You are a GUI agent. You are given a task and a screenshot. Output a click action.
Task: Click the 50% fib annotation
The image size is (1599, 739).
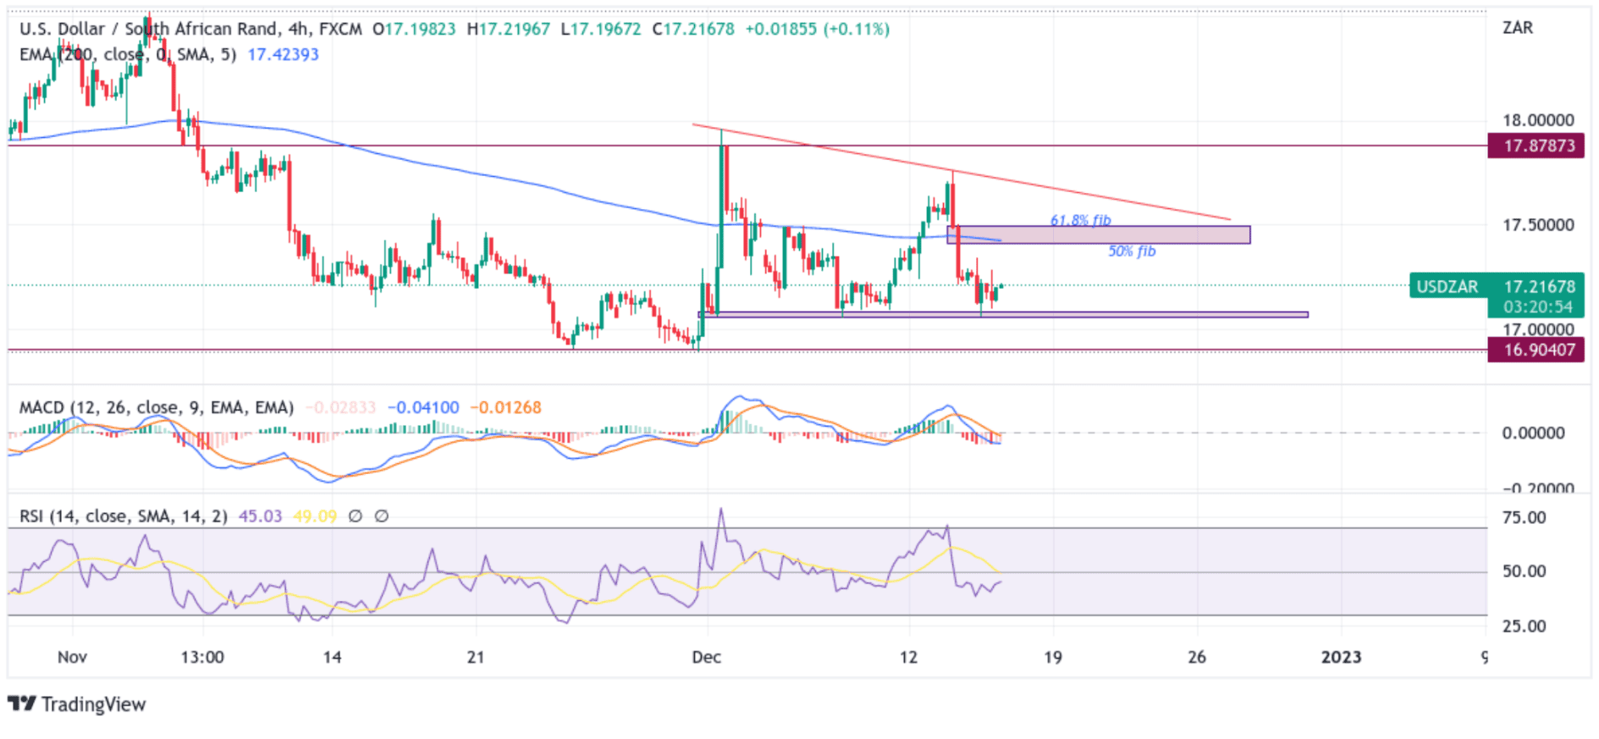click(1132, 251)
